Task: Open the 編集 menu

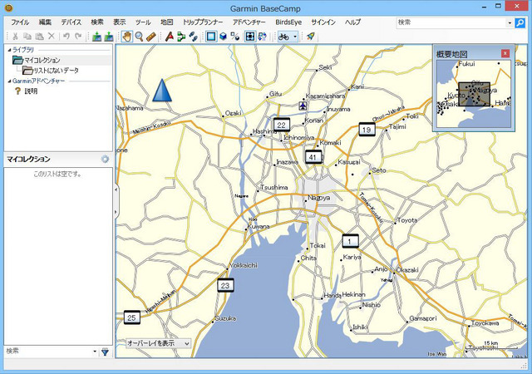Action: tap(45, 22)
